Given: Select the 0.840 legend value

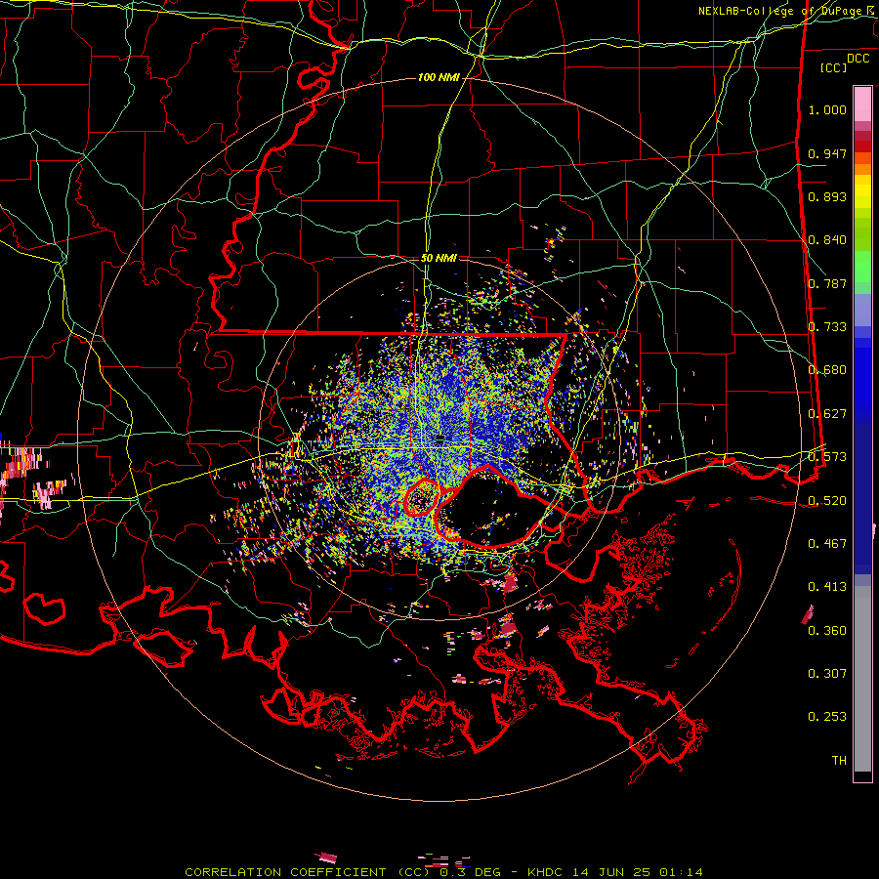Looking at the screenshot, I should tap(827, 240).
